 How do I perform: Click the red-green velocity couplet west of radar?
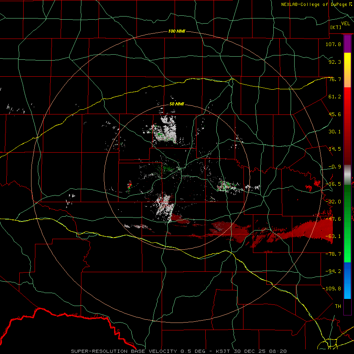pyautogui.click(x=129, y=186)
